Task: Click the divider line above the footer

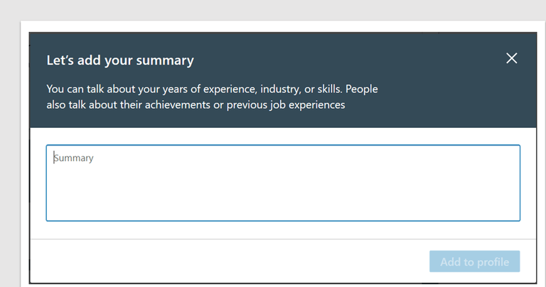Action: [x=283, y=239]
